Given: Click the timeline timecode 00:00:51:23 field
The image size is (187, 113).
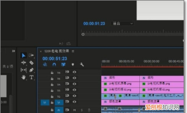Looking at the screenshot, I should pos(55,59).
